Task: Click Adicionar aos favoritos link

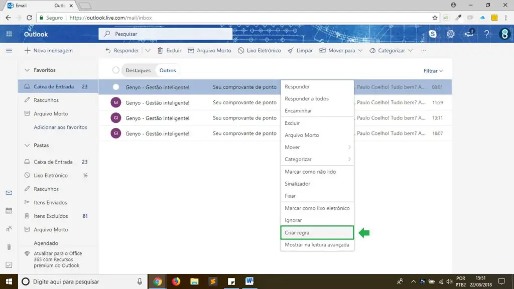Action: click(x=60, y=127)
